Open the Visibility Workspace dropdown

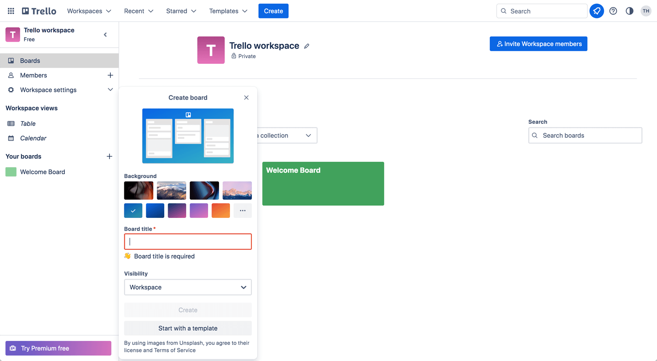tap(188, 287)
